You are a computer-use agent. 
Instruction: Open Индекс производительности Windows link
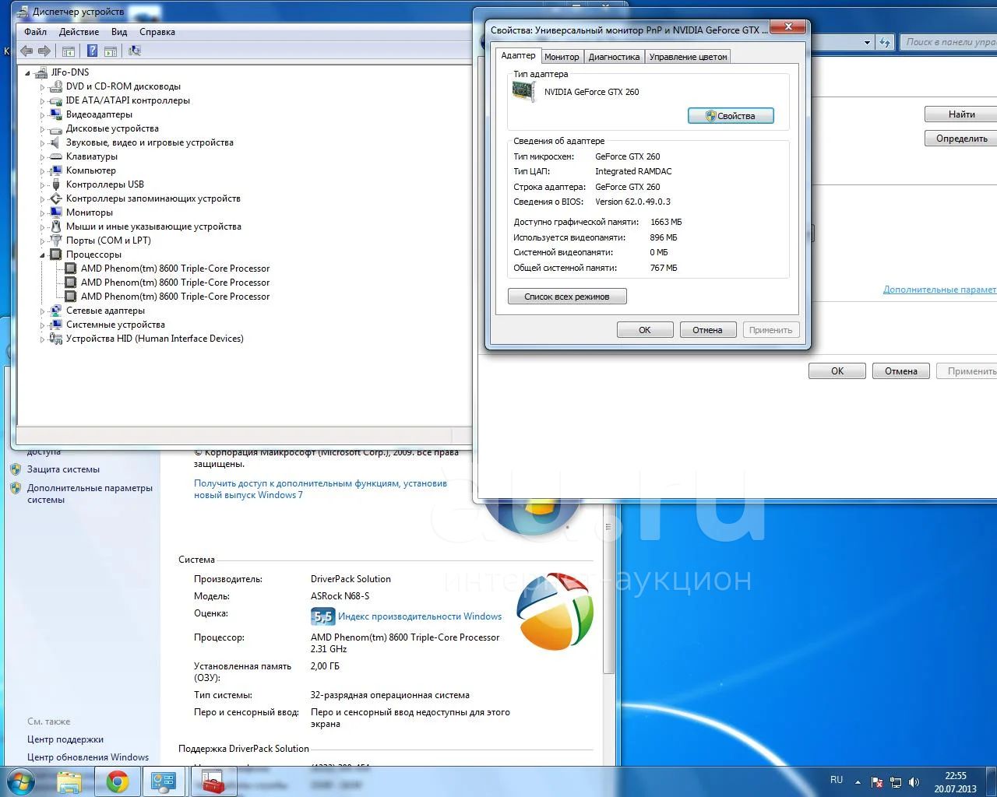click(420, 616)
